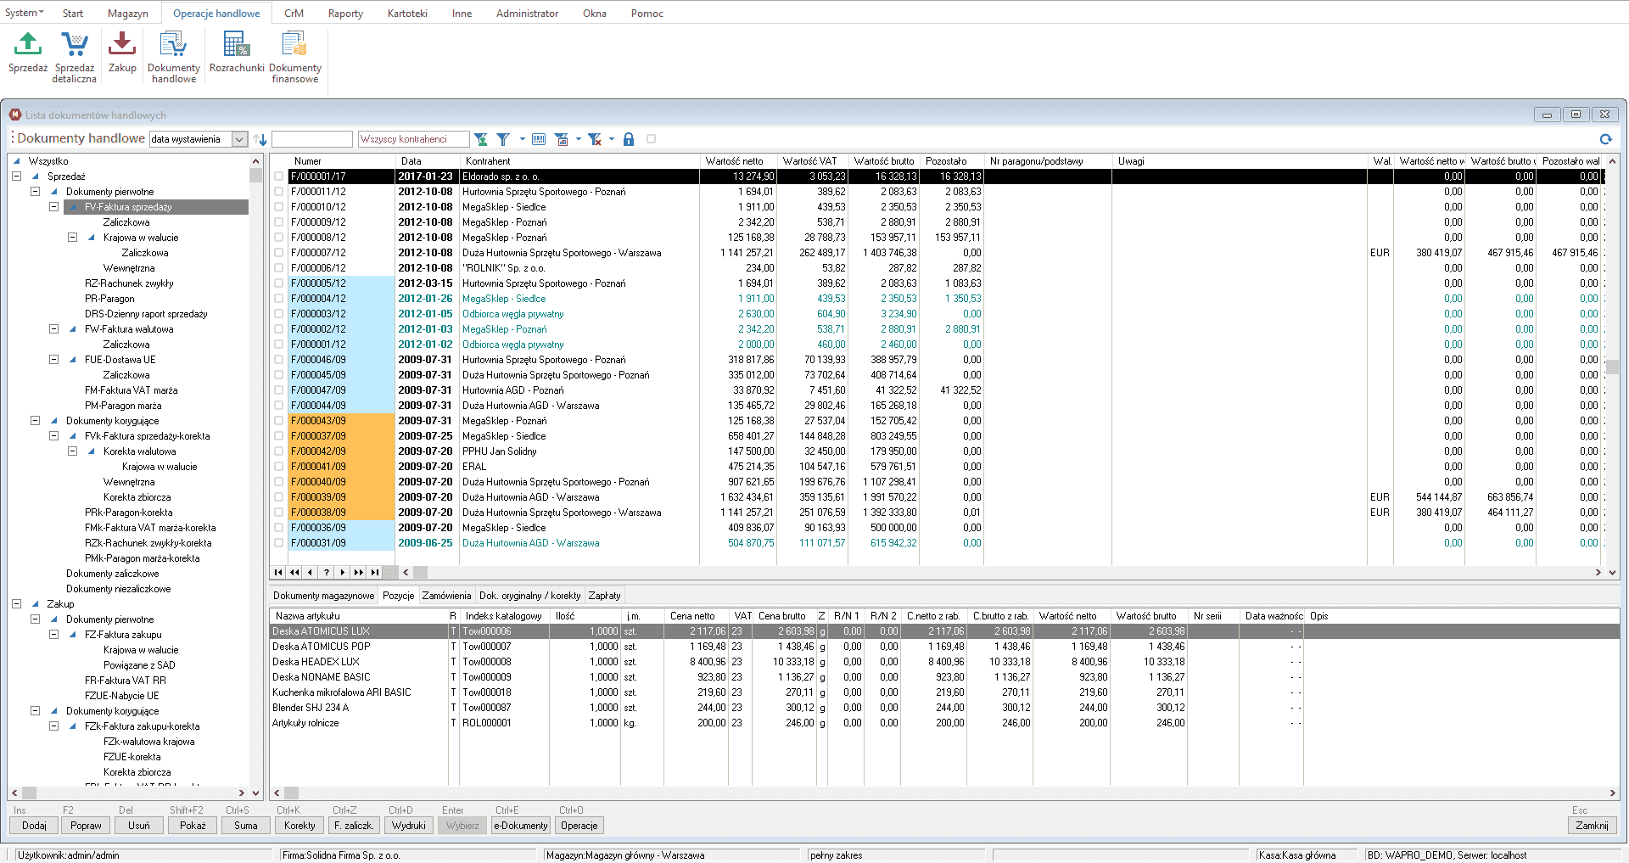
Task: Click the tree panel horizontal scrollbar thumb
Action: pos(29,793)
